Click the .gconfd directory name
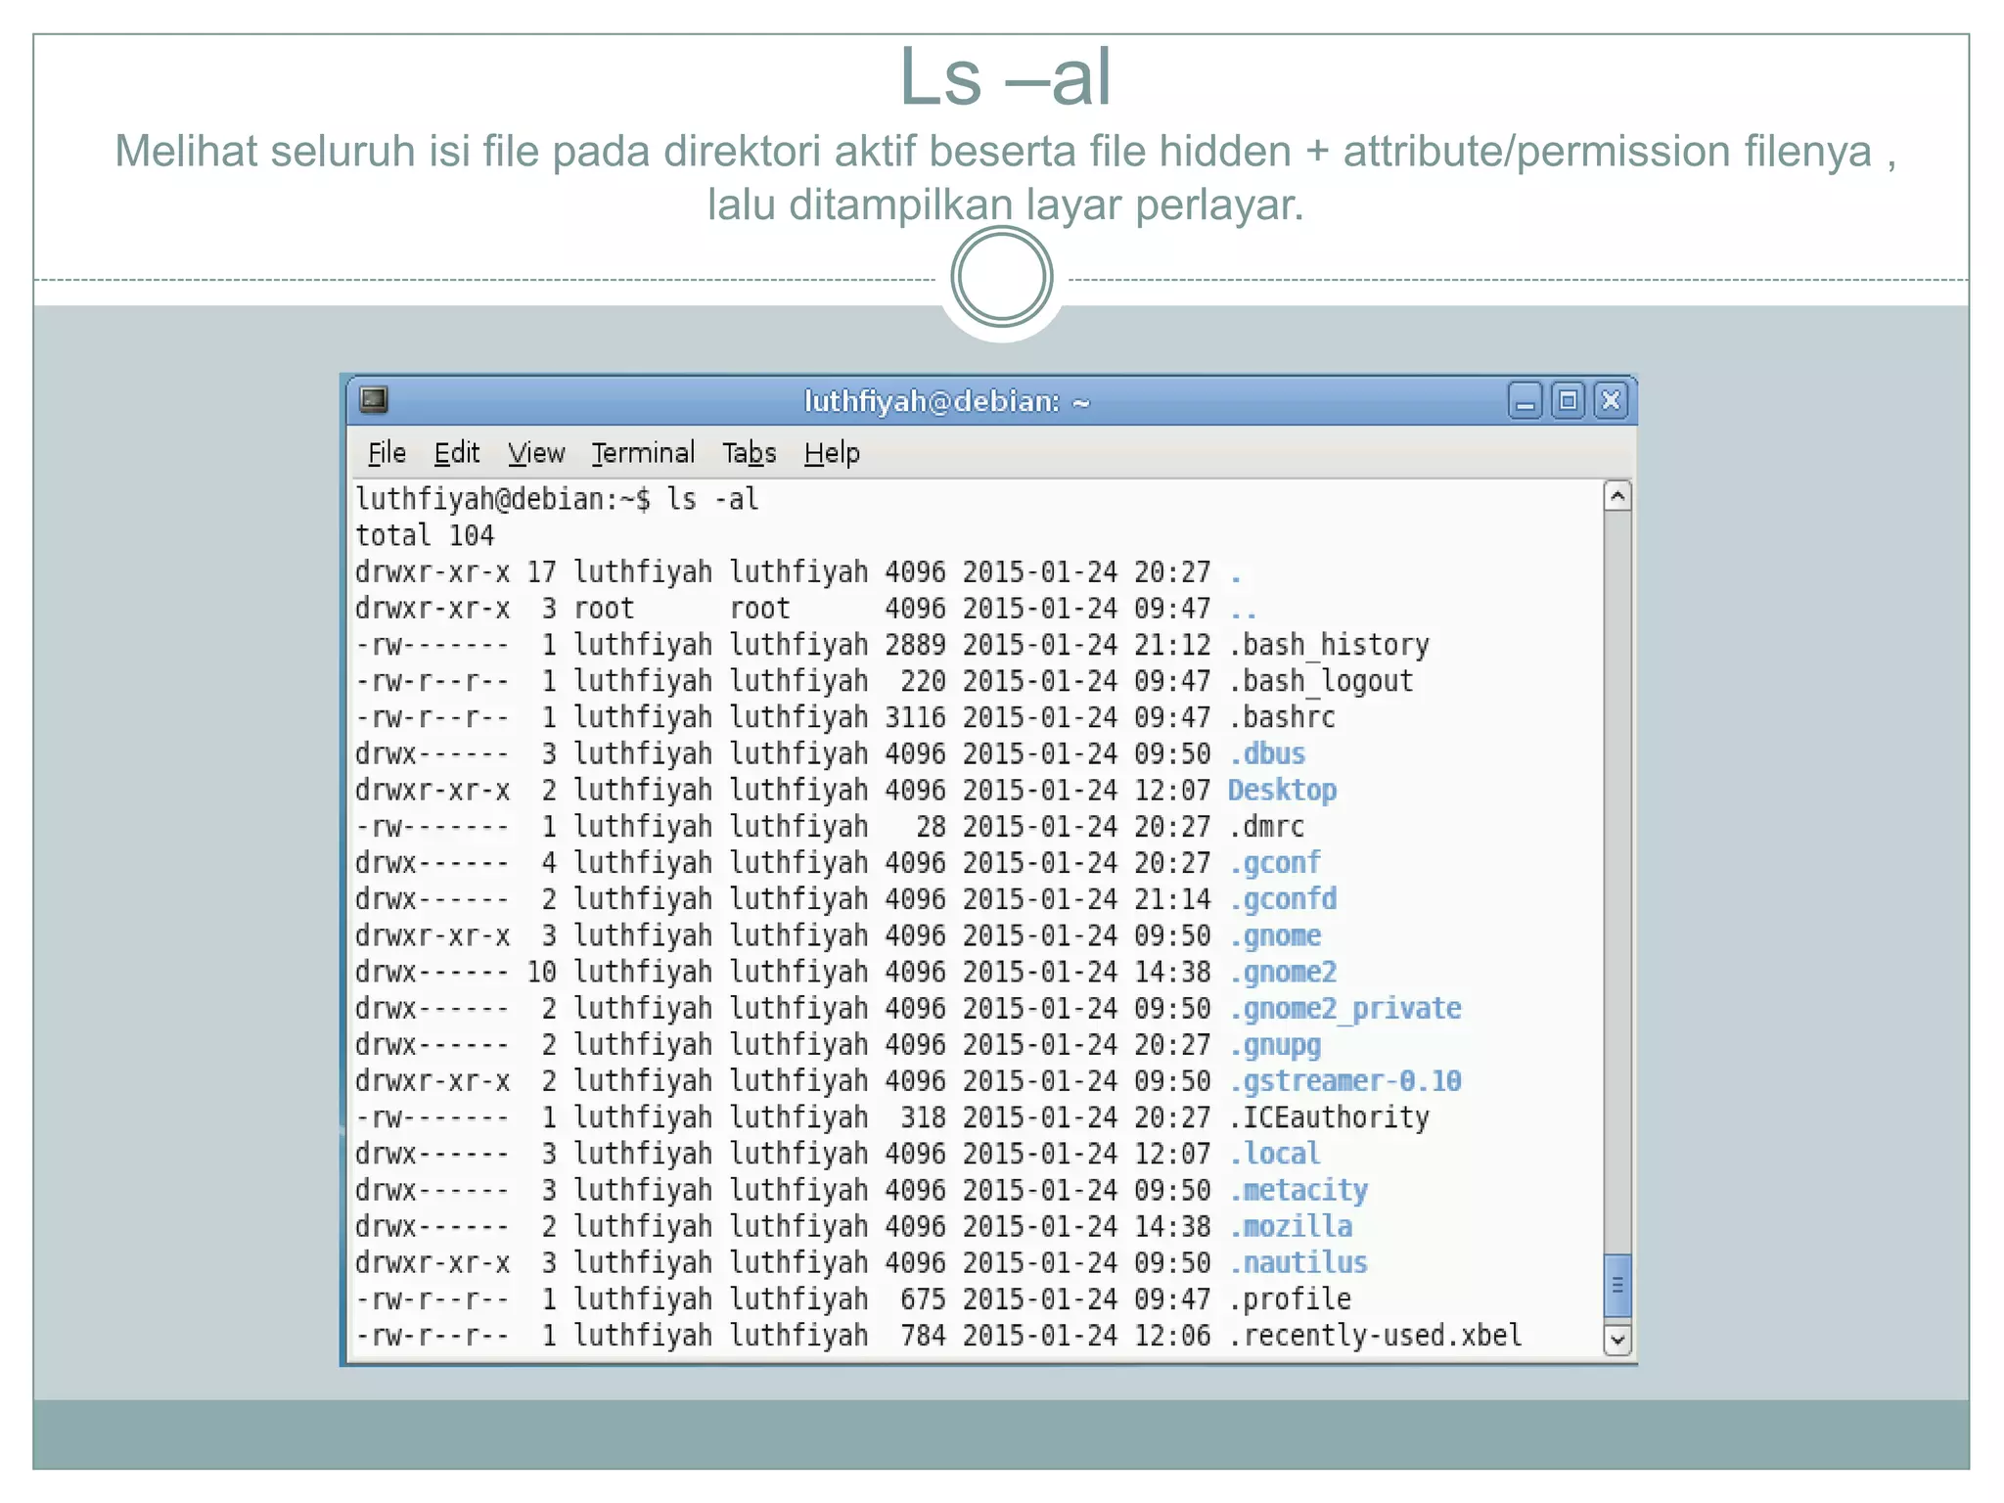2004x1503 pixels. pos(1283,899)
